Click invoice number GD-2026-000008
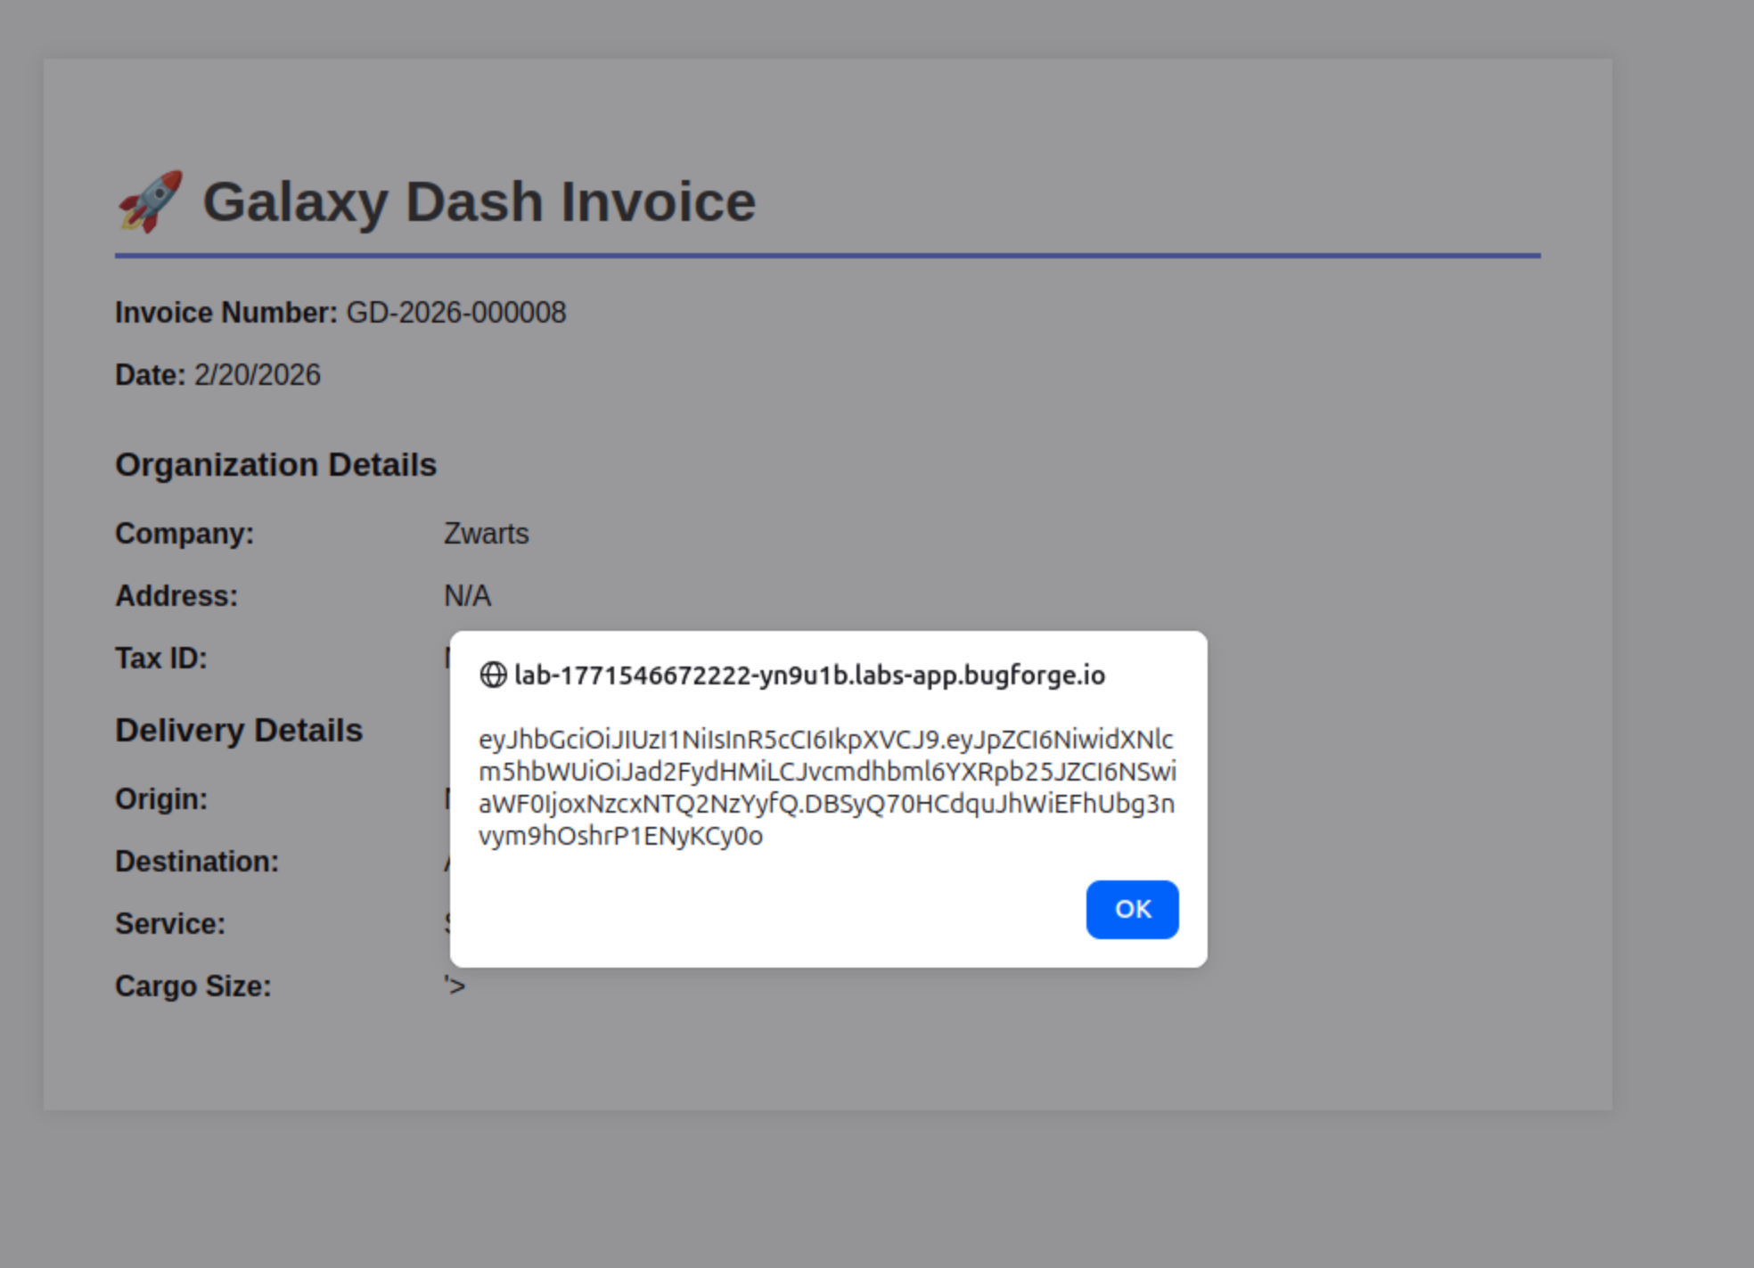 point(455,313)
